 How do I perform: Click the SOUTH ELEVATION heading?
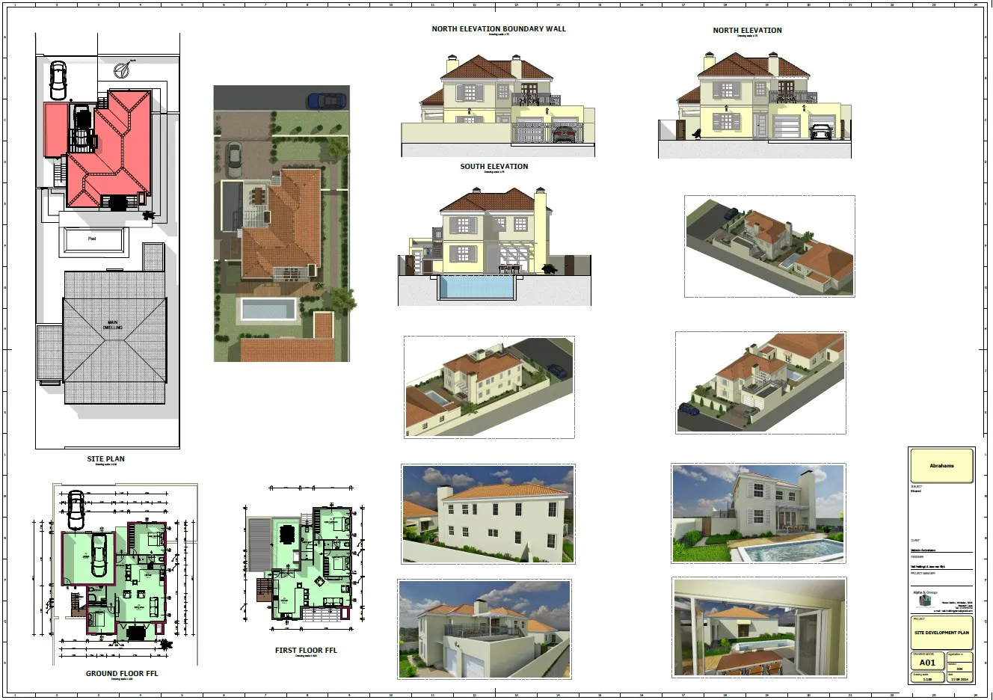pos(494,167)
